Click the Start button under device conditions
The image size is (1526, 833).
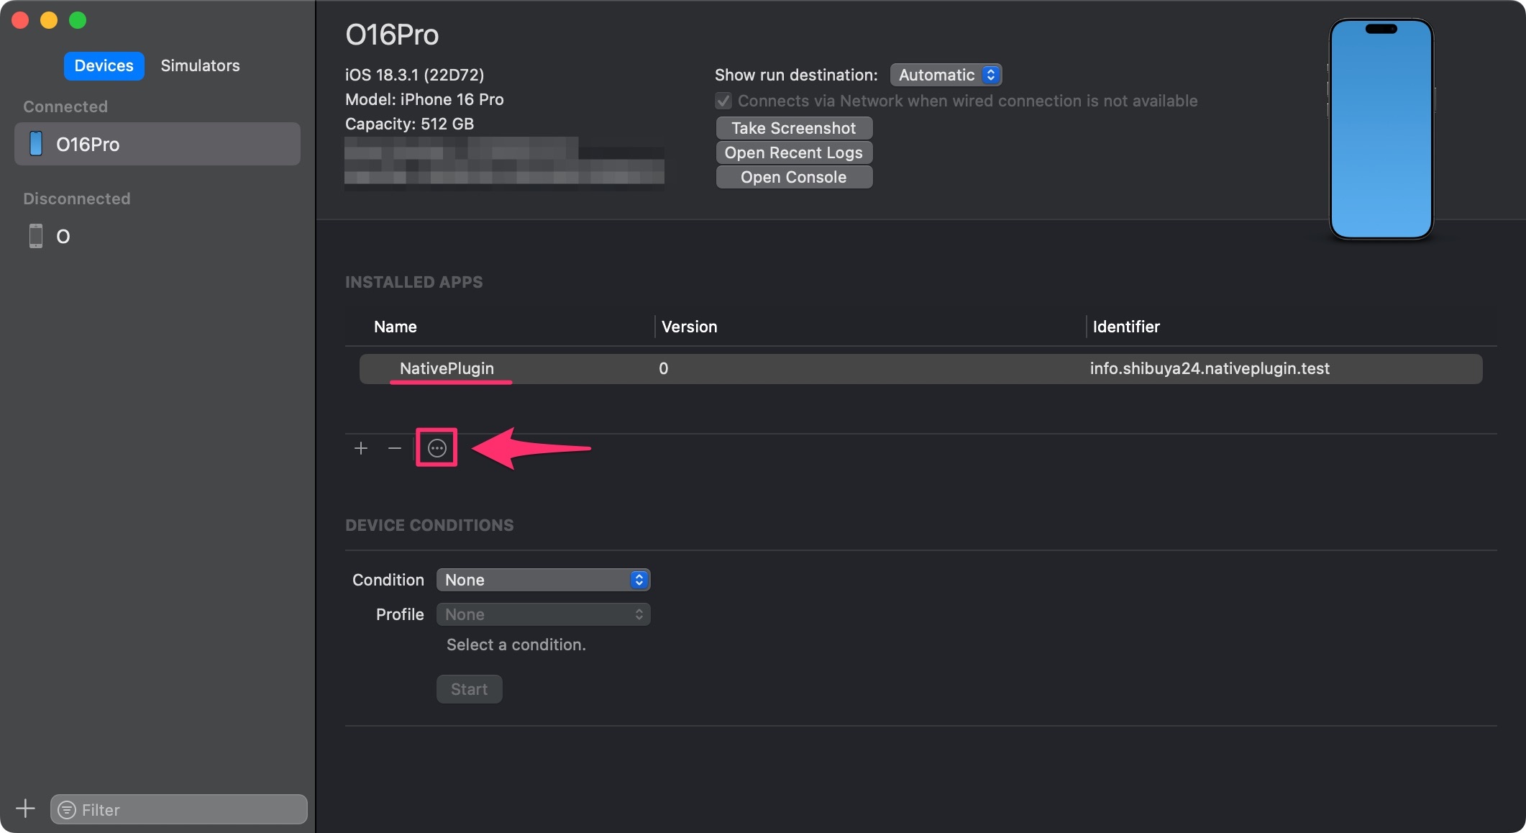pyautogui.click(x=469, y=689)
